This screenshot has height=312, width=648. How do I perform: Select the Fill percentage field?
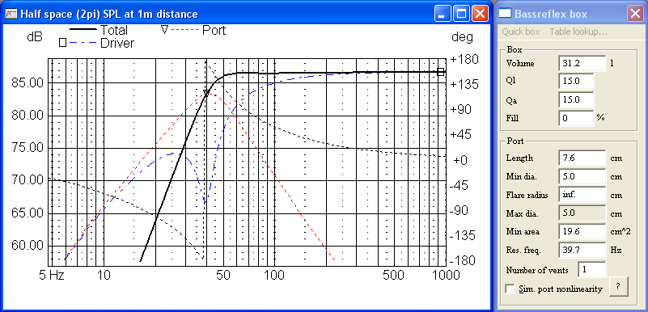click(x=576, y=118)
